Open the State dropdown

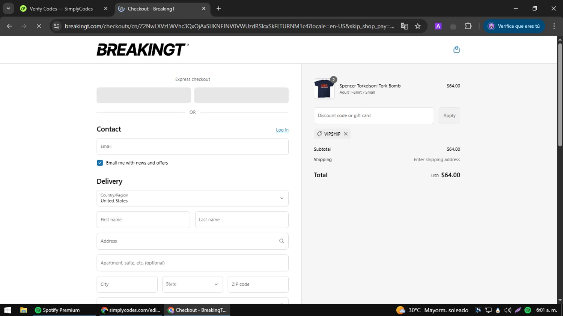pyautogui.click(x=193, y=284)
